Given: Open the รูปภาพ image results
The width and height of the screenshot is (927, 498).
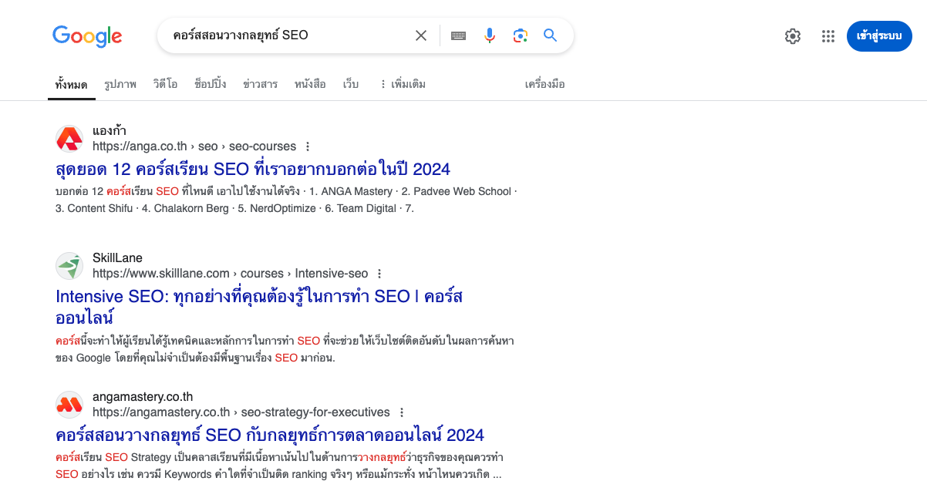Looking at the screenshot, I should pos(120,83).
